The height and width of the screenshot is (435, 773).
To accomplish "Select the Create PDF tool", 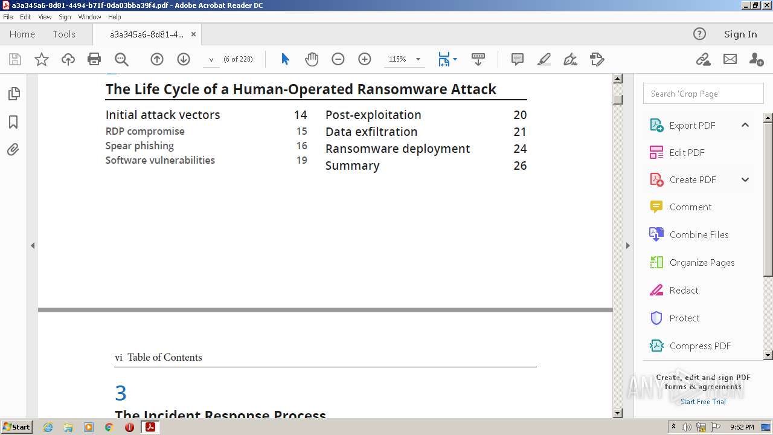I will coord(693,179).
